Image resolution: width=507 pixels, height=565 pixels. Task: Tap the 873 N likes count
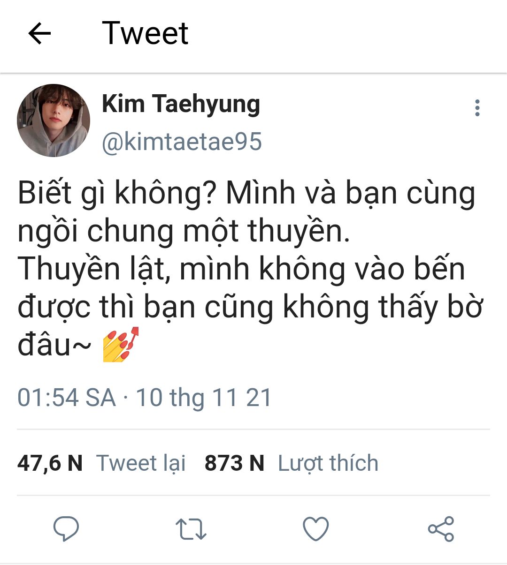coord(234,463)
